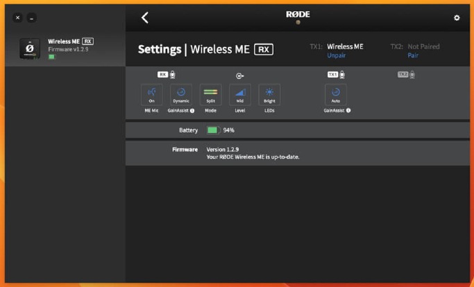Click the RØDE logo in header
Screen dimensions: 474x287
(298, 14)
